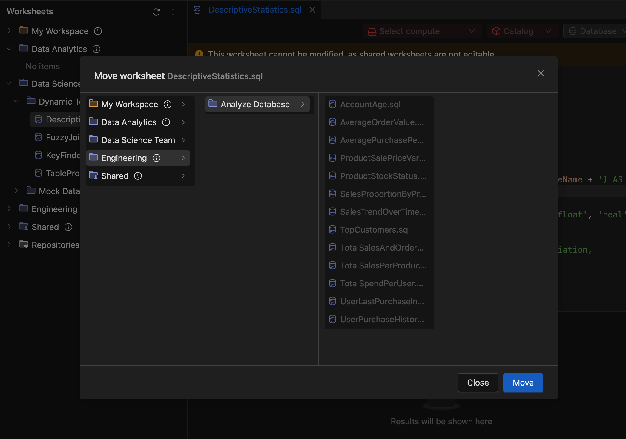Click the FuzzyJoi worksheet icon in sidebar
626x439 pixels.
[38, 137]
